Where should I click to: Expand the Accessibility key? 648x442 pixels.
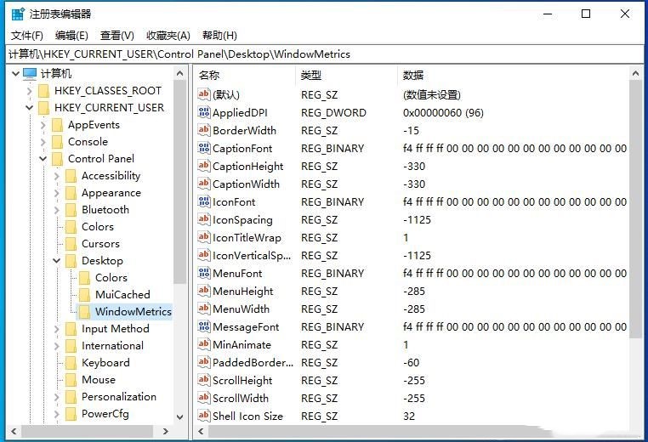[57, 176]
